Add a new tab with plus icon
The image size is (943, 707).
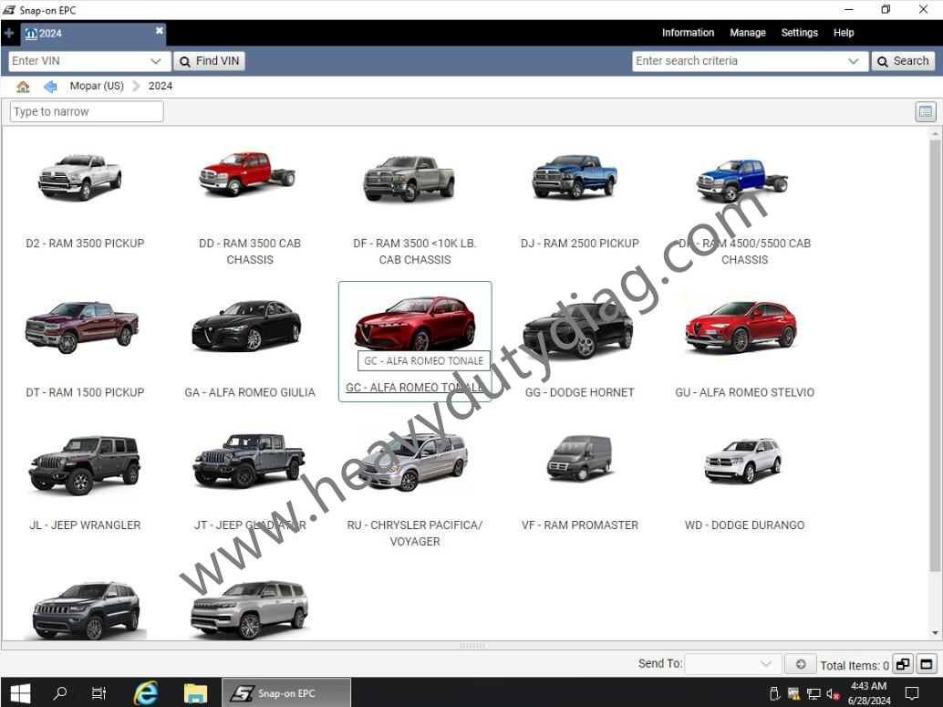pos(9,33)
